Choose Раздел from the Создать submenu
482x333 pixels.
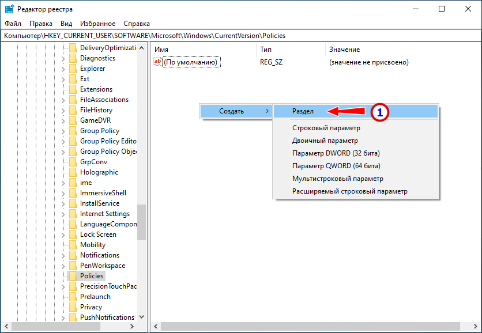point(356,111)
